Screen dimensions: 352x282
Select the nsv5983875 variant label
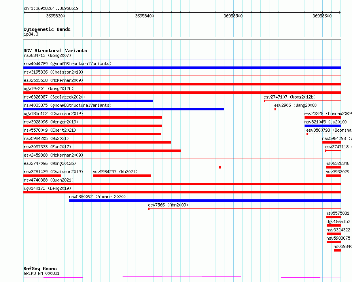tap(338, 238)
